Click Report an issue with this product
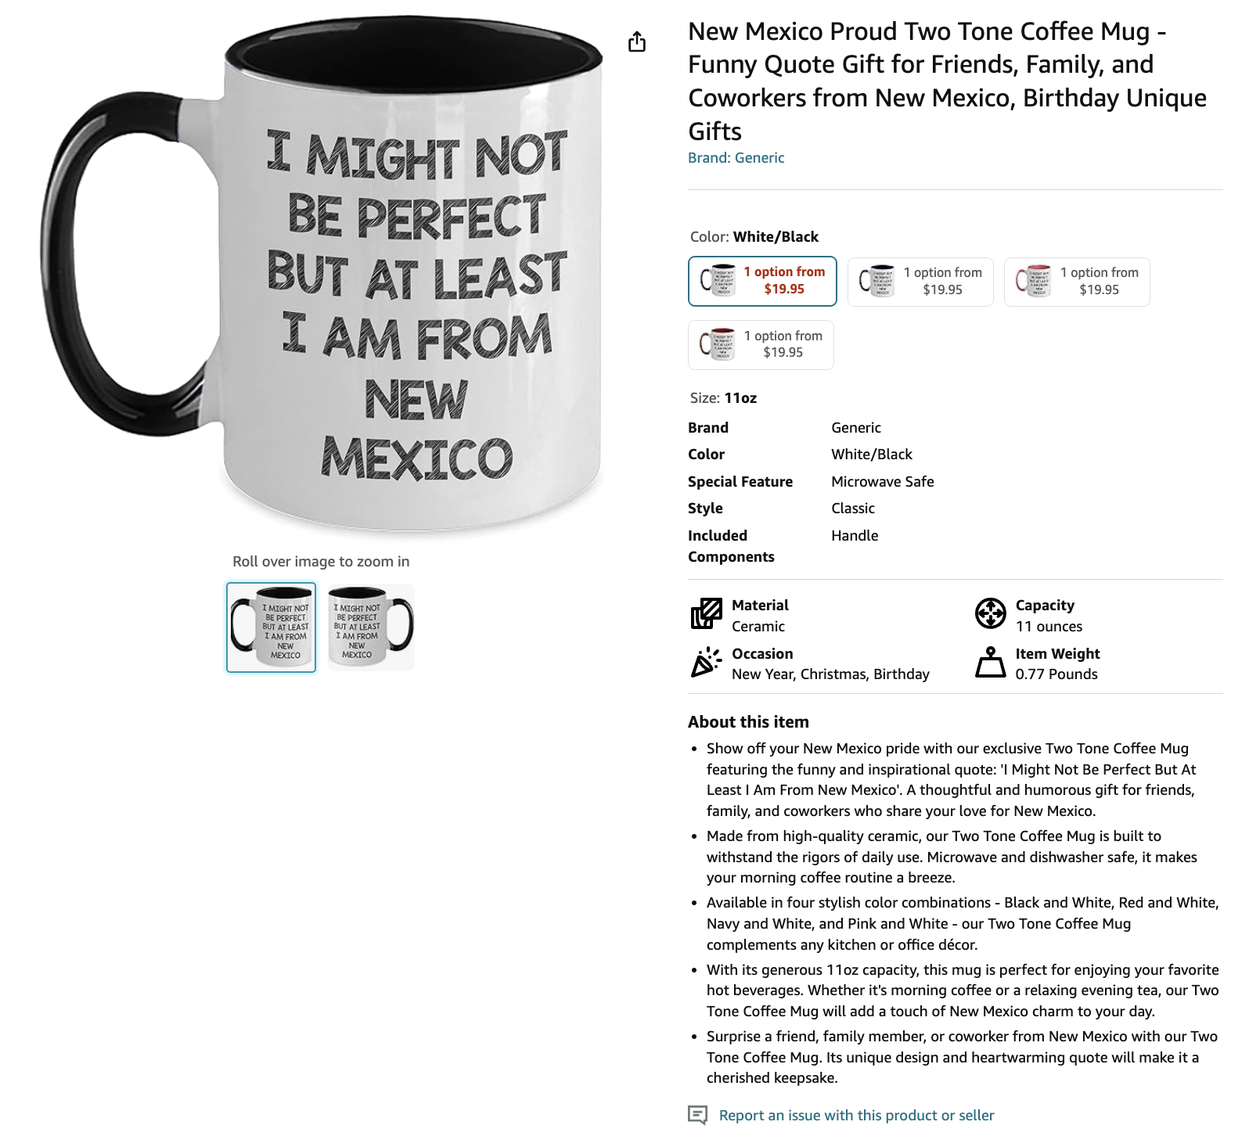 click(x=856, y=1115)
